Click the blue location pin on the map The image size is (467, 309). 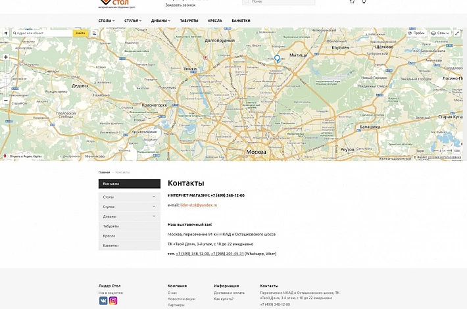coord(278,59)
